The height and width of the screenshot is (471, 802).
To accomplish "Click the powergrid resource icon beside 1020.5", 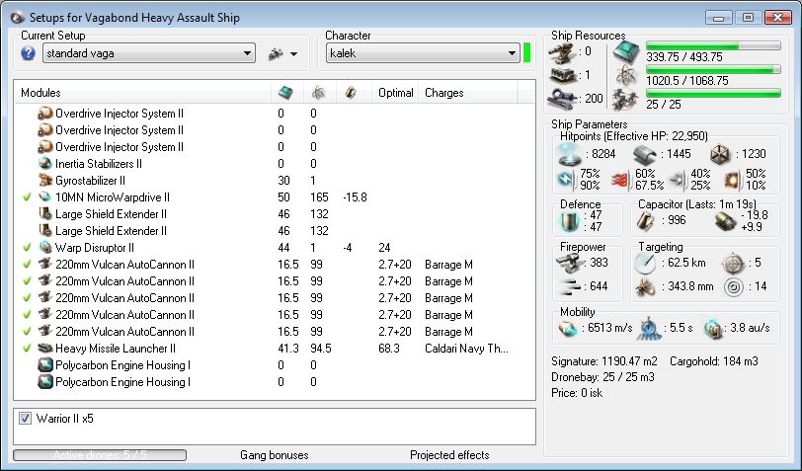I will 626,76.
